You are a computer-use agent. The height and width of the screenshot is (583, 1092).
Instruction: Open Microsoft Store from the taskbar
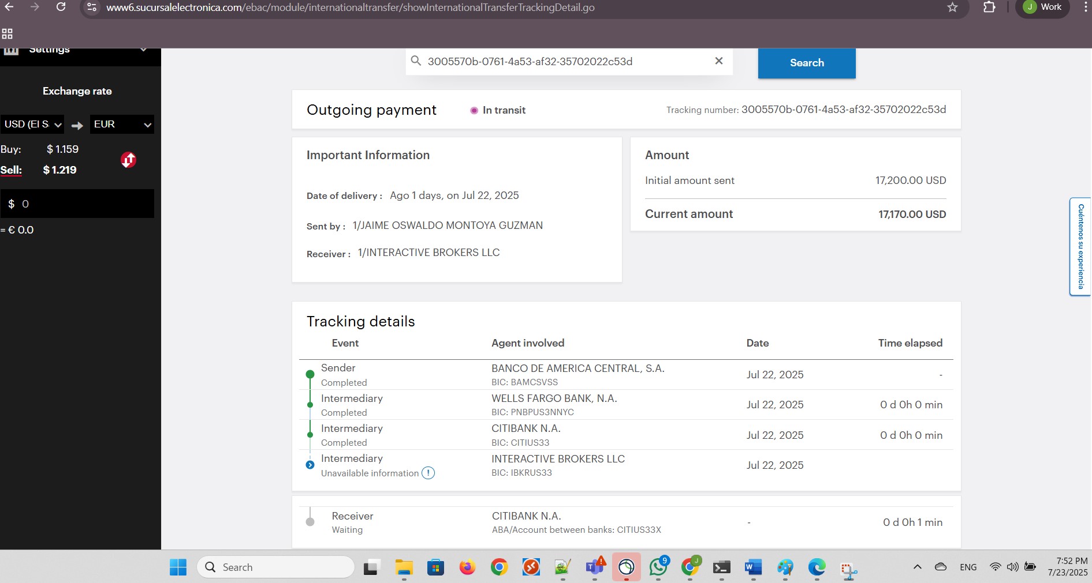coord(435,567)
